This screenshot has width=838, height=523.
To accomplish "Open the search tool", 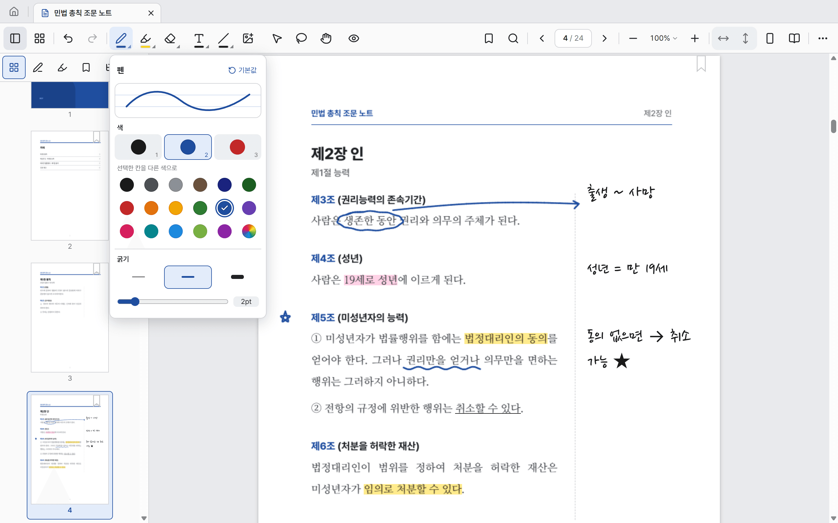I will click(x=513, y=38).
